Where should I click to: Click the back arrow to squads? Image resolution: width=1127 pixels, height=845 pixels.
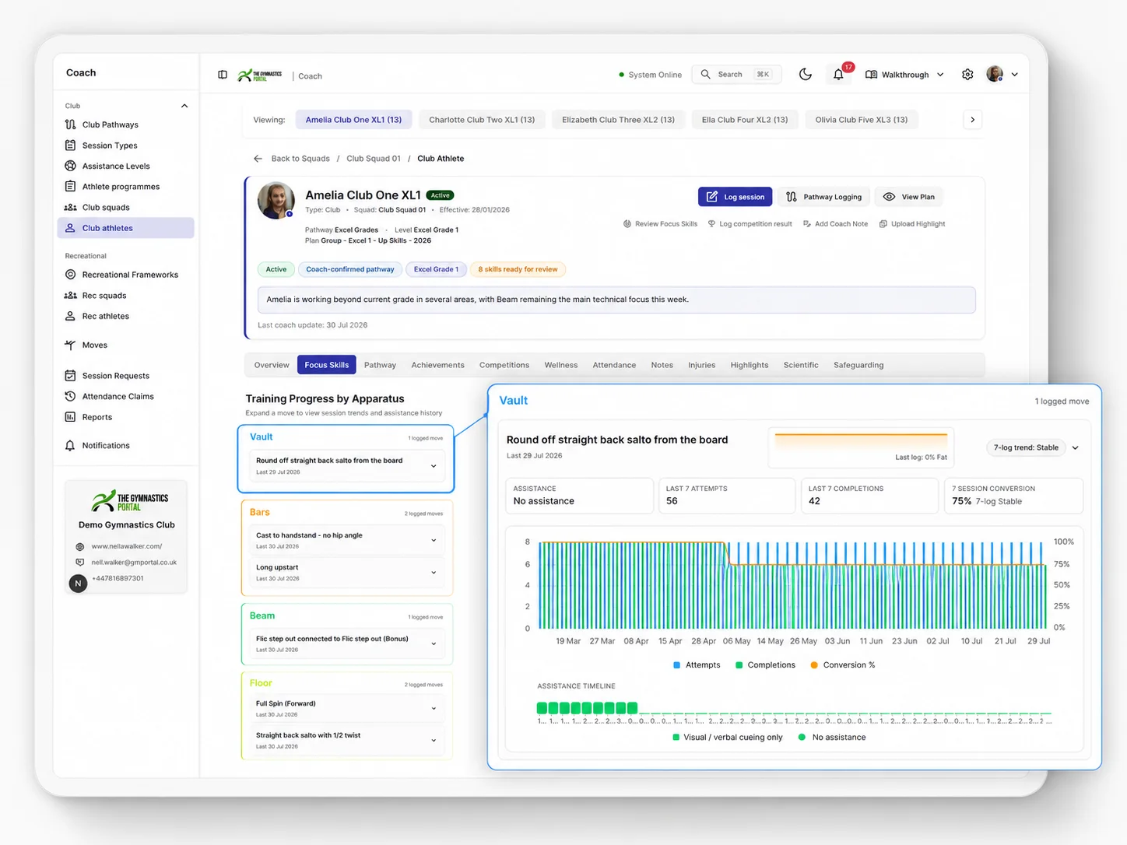[258, 159]
